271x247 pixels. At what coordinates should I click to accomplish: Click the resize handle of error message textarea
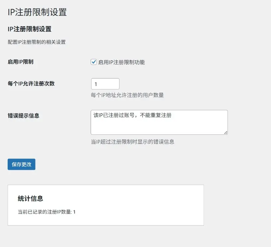pyautogui.click(x=226, y=132)
